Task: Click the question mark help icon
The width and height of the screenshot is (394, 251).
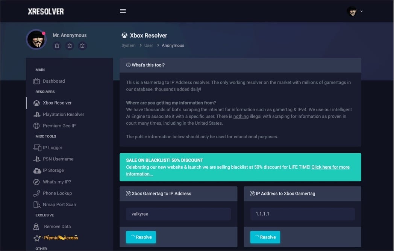Action: point(128,65)
